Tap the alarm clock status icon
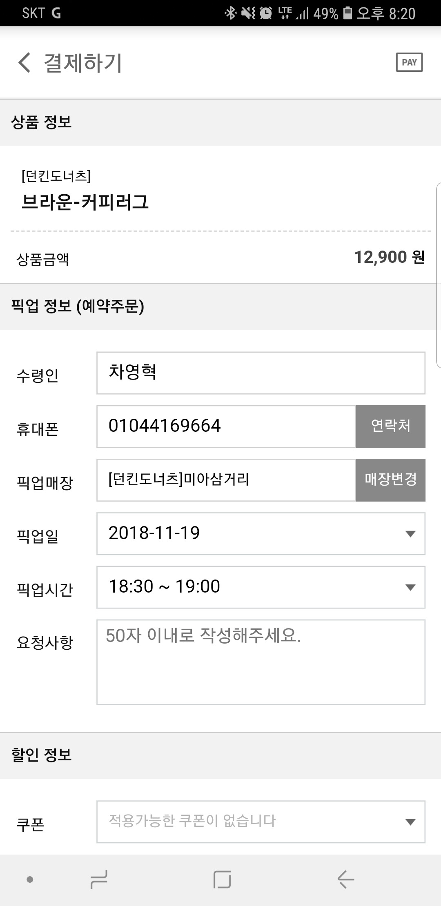 [x=266, y=13]
